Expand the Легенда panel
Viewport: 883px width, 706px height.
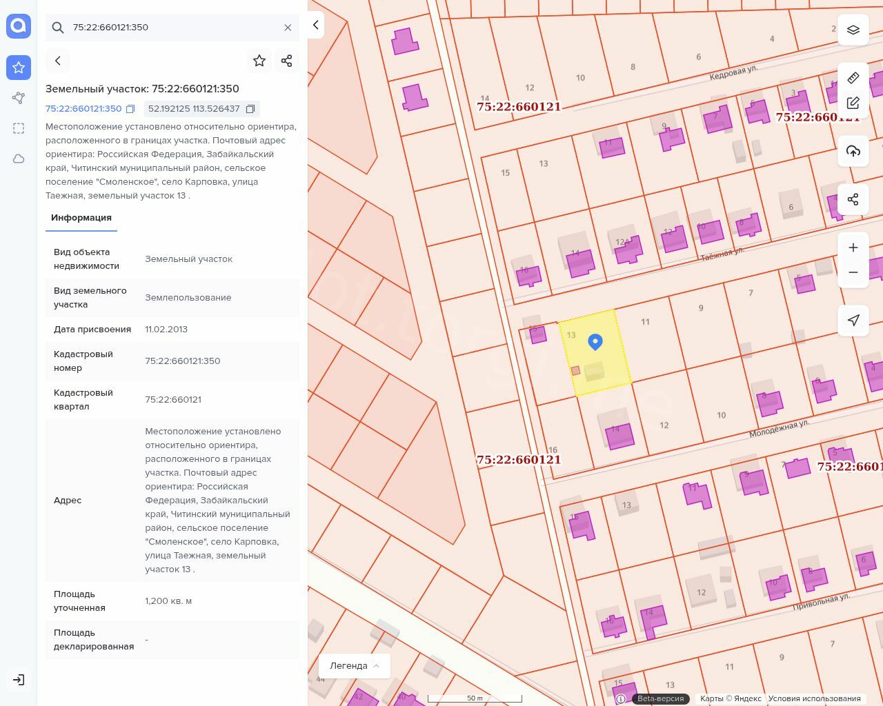click(x=355, y=665)
